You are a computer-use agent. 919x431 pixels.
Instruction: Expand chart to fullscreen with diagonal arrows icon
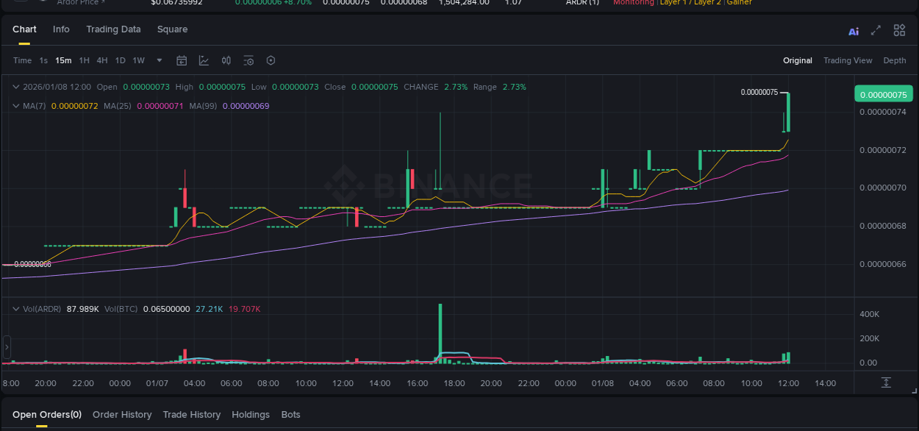(876, 31)
